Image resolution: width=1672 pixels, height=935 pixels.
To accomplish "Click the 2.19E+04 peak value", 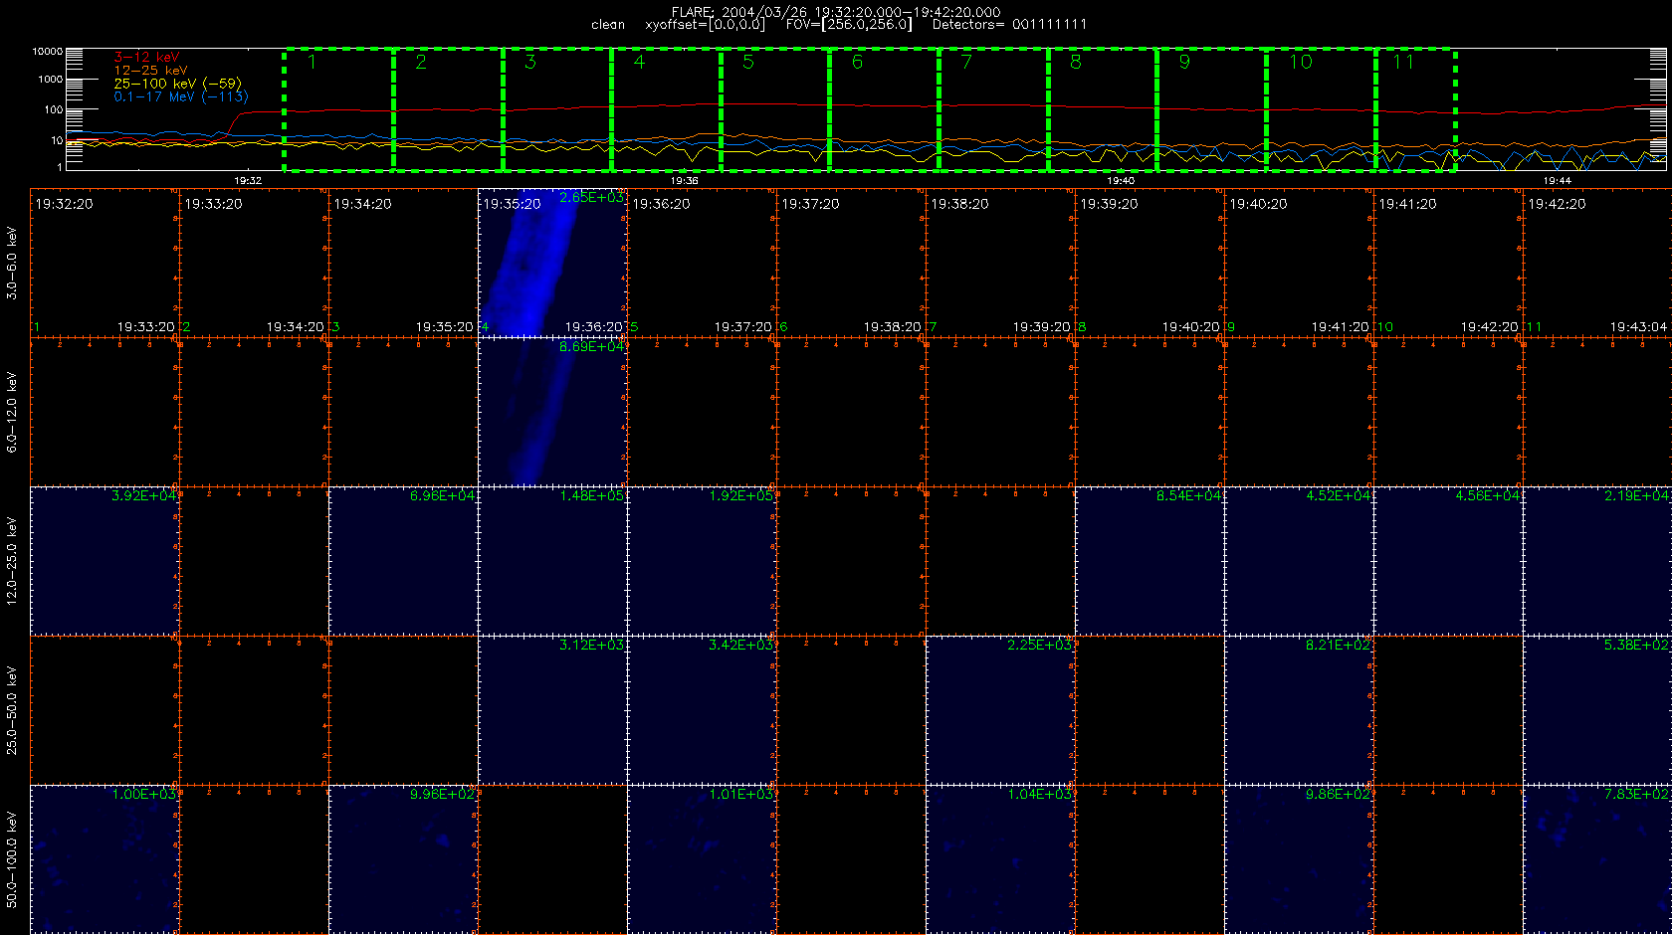I will pos(1637,496).
